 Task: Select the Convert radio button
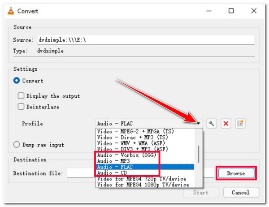[17, 81]
